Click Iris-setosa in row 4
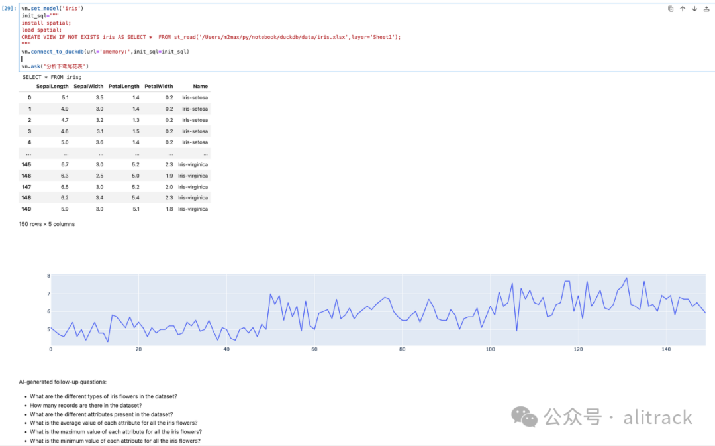Image resolution: width=715 pixels, height=446 pixels. (195, 142)
